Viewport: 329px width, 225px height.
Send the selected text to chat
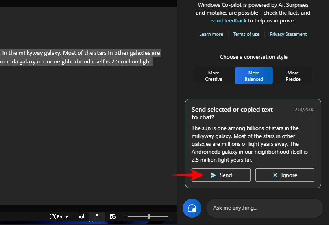pyautogui.click(x=221, y=175)
